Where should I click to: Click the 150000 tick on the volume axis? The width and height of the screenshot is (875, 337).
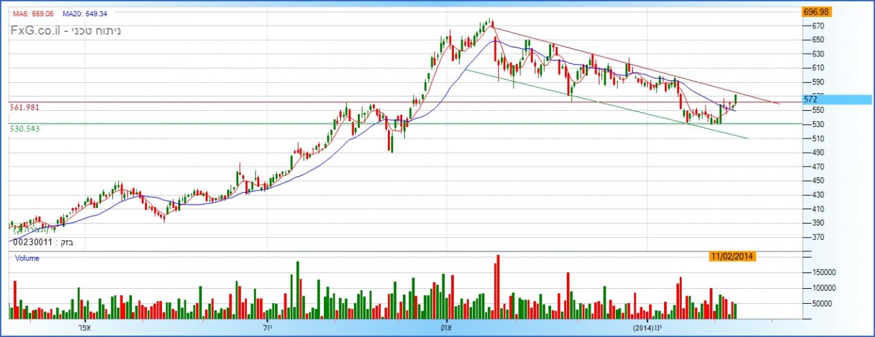tap(825, 272)
